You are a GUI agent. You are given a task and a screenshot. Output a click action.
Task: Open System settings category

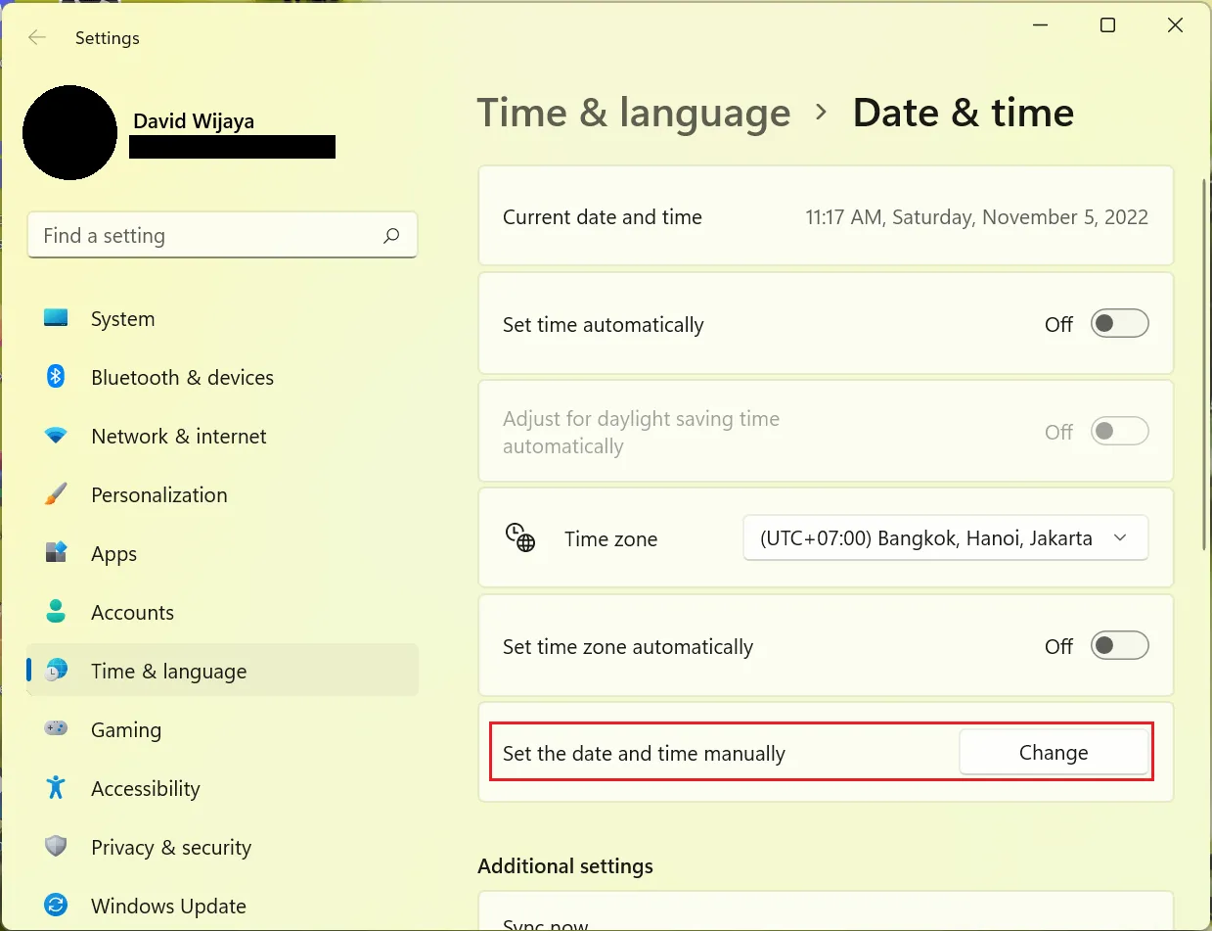223,319
